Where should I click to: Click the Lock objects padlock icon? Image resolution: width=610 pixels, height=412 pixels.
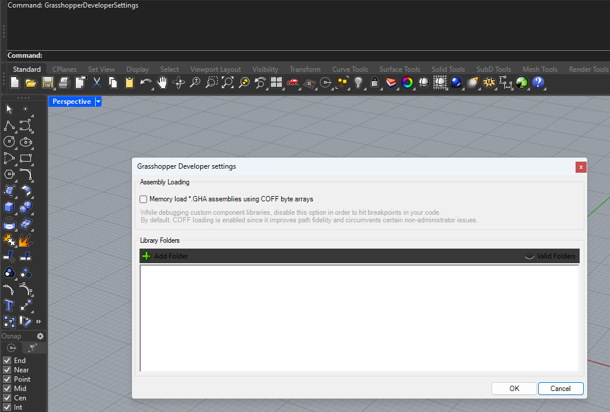374,82
